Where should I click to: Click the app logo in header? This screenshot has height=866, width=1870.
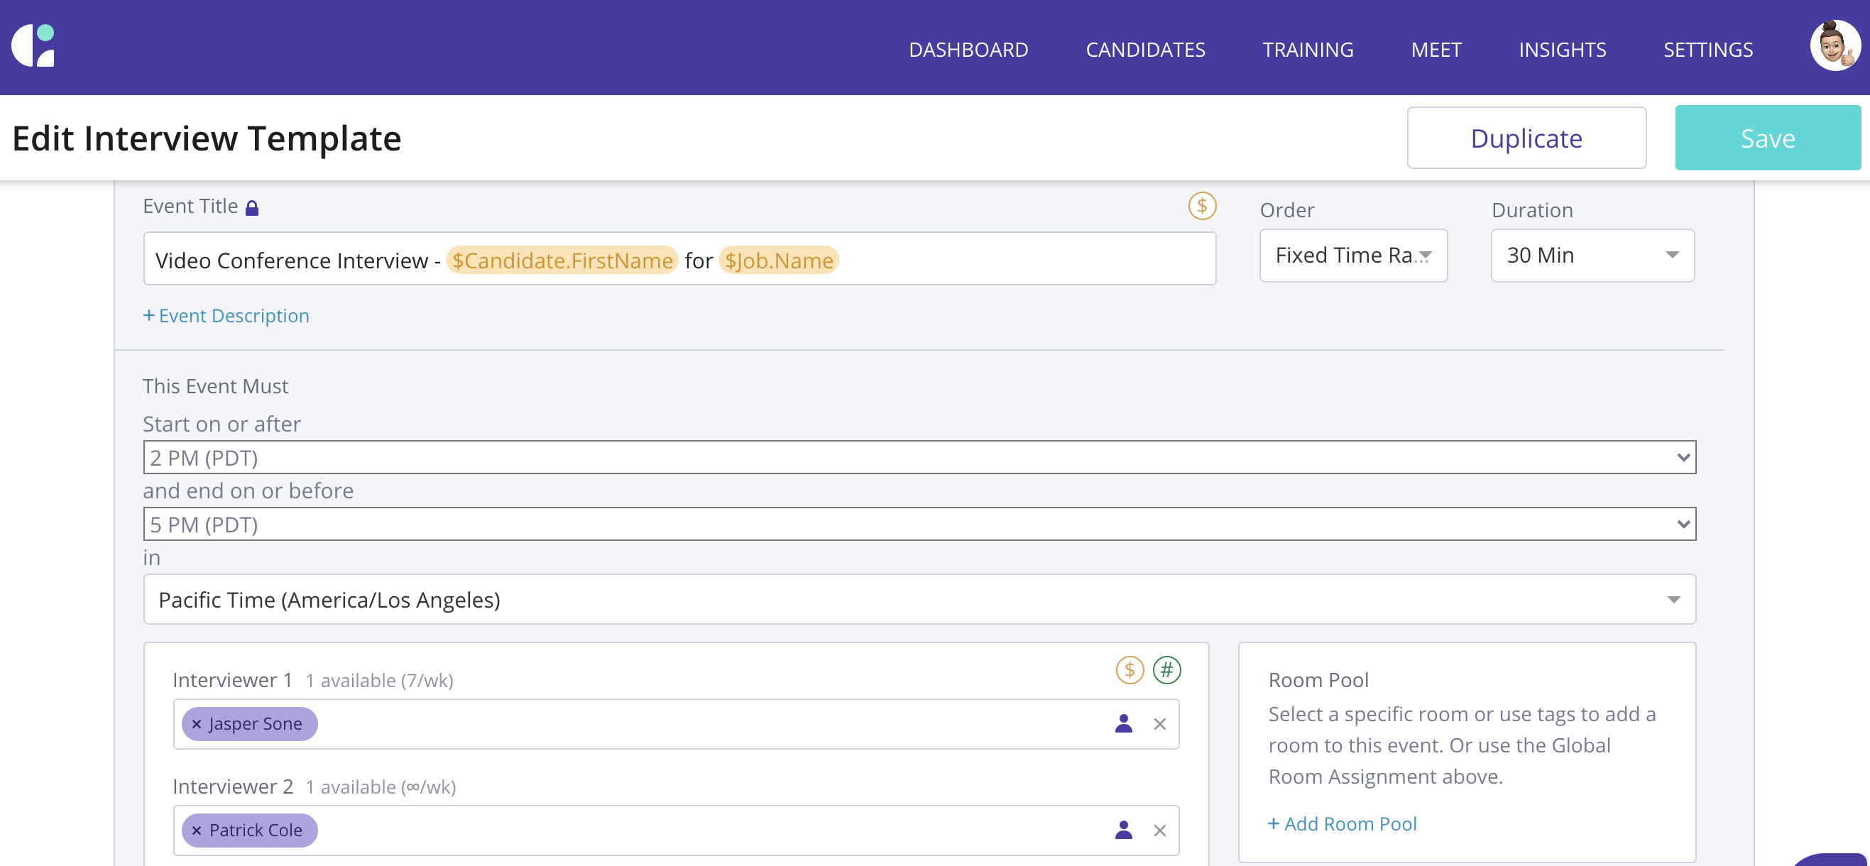click(33, 45)
